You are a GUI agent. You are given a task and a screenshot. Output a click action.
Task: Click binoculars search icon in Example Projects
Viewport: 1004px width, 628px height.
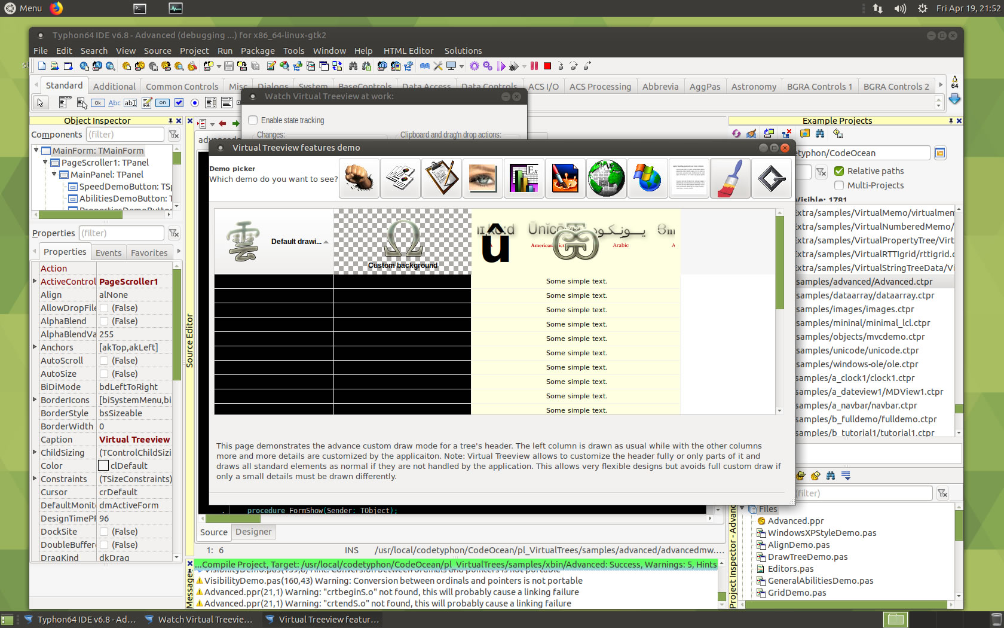[819, 133]
